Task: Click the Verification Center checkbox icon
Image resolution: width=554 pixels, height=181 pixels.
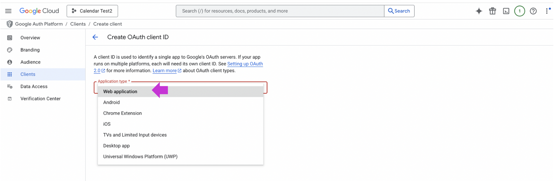Action: 10,99
